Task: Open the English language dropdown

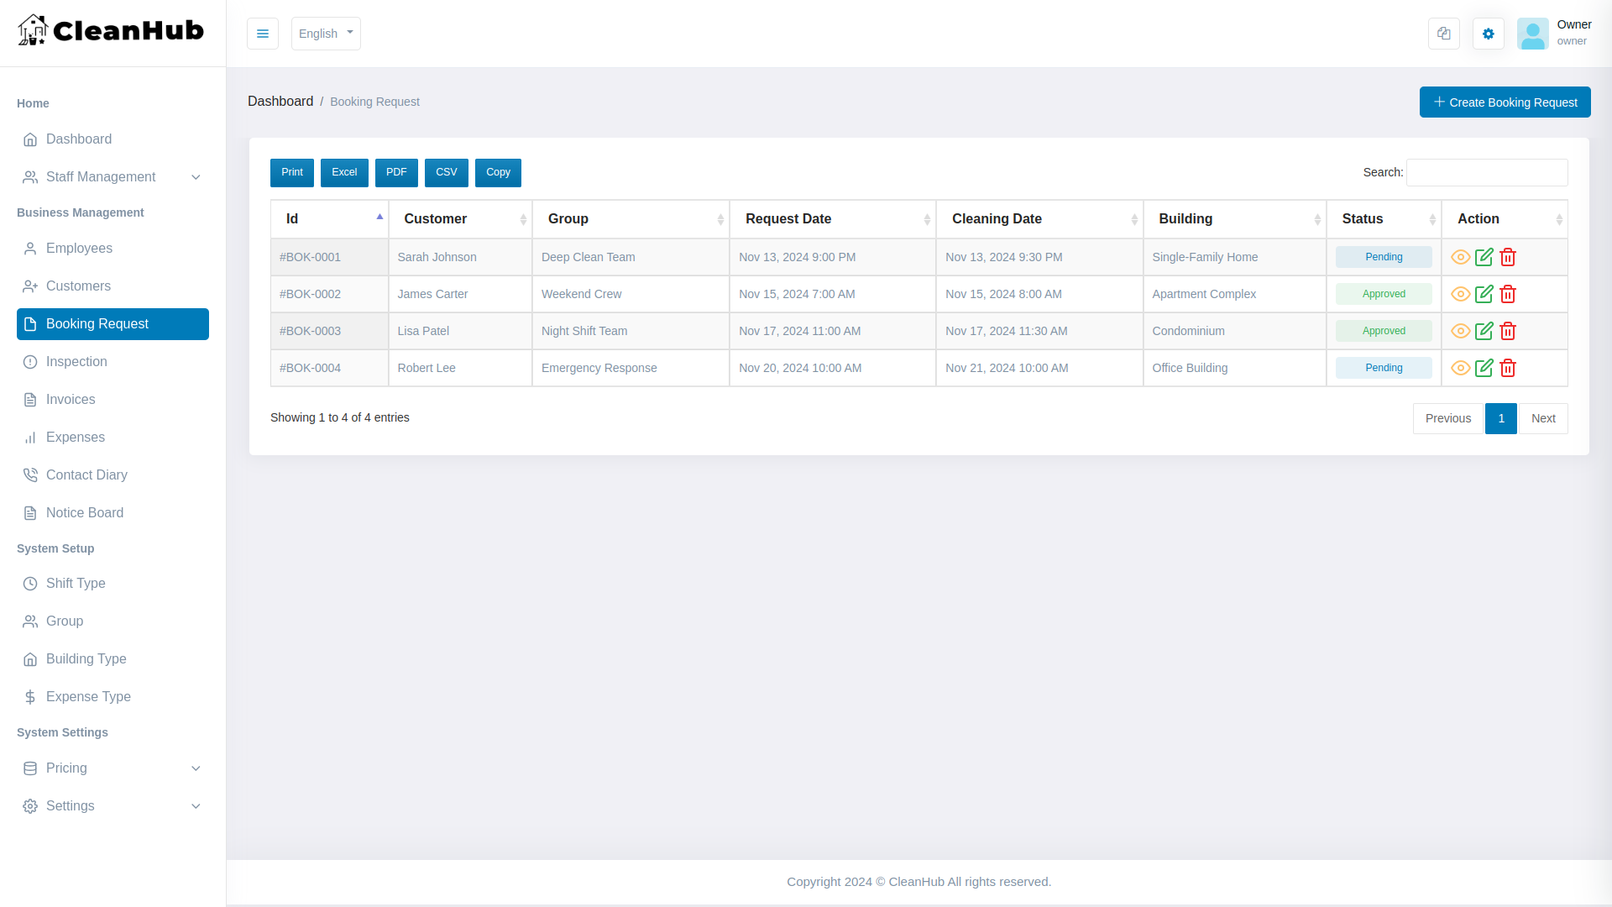Action: point(326,34)
